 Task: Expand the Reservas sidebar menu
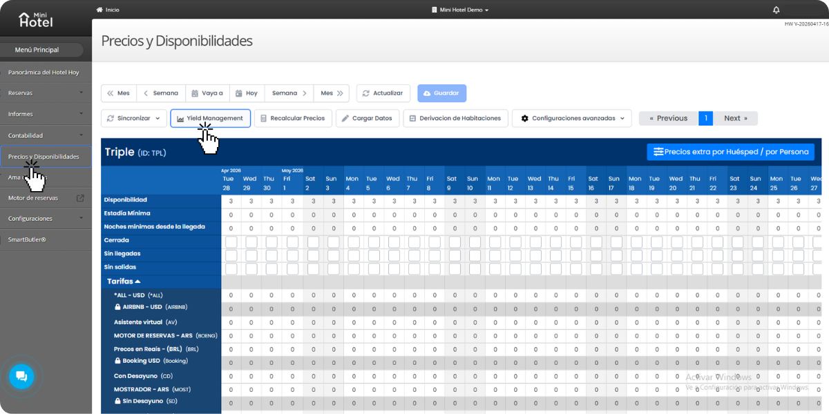[46, 93]
